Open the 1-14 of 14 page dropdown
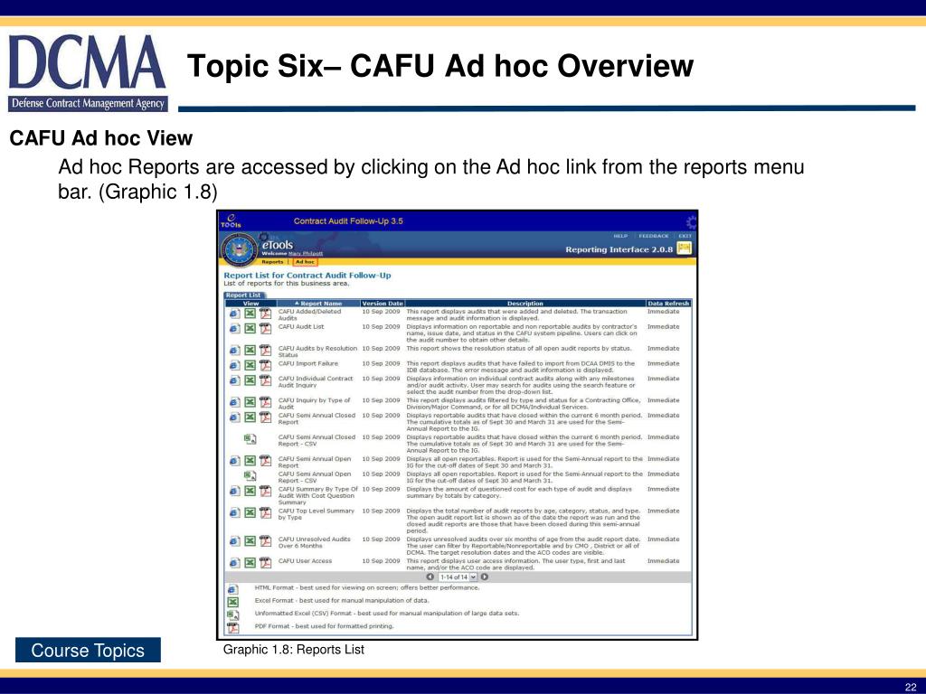926x694 pixels. pyautogui.click(x=457, y=577)
